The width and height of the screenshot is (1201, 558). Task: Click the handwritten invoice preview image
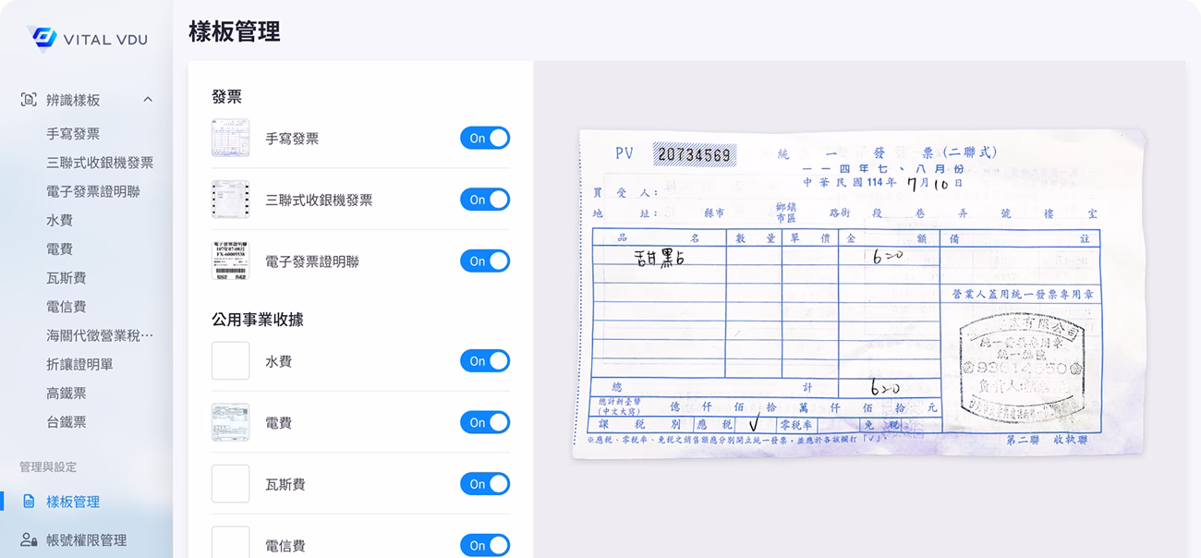click(859, 291)
